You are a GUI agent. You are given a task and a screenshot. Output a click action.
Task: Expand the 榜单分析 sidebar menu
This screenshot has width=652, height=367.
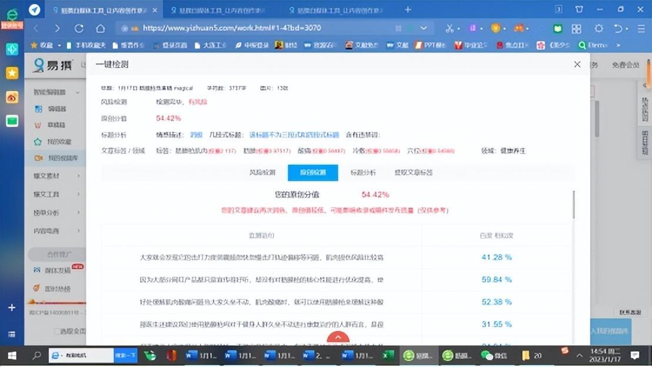click(x=56, y=212)
